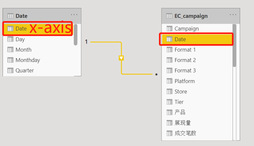
Task: Select the Date field in Date table
Action: [38, 29]
